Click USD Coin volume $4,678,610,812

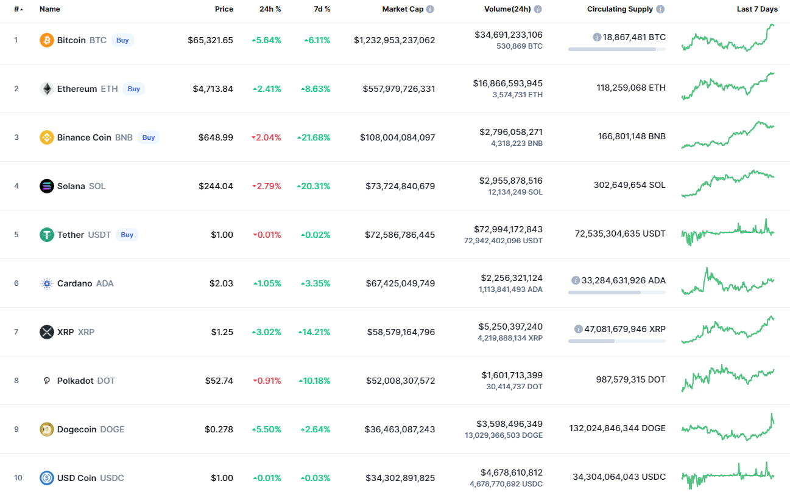click(x=511, y=472)
